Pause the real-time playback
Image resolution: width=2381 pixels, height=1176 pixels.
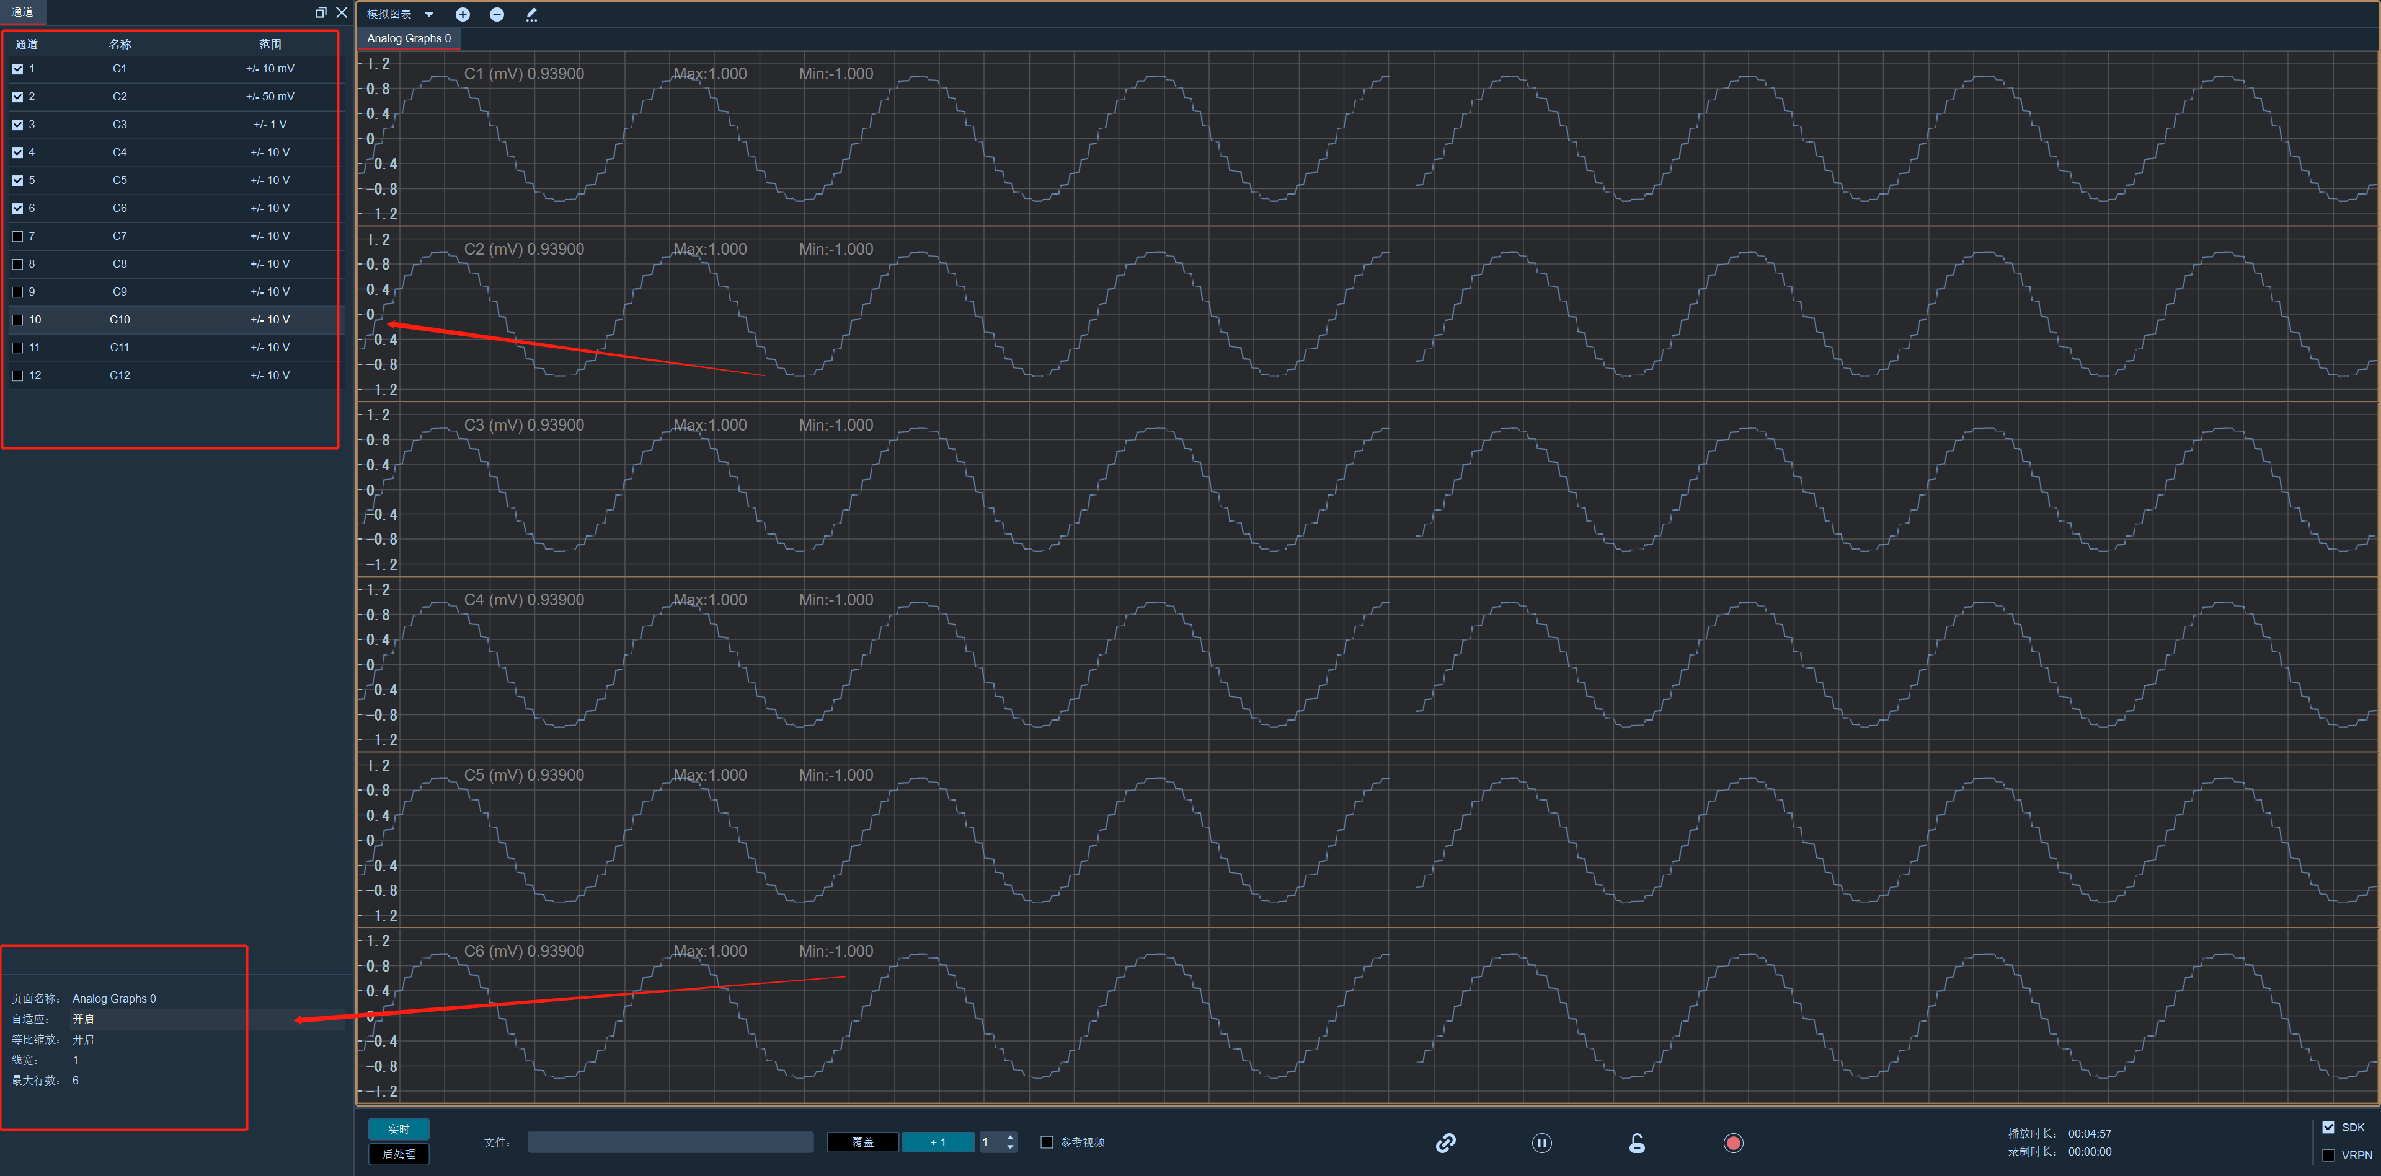tap(1541, 1143)
